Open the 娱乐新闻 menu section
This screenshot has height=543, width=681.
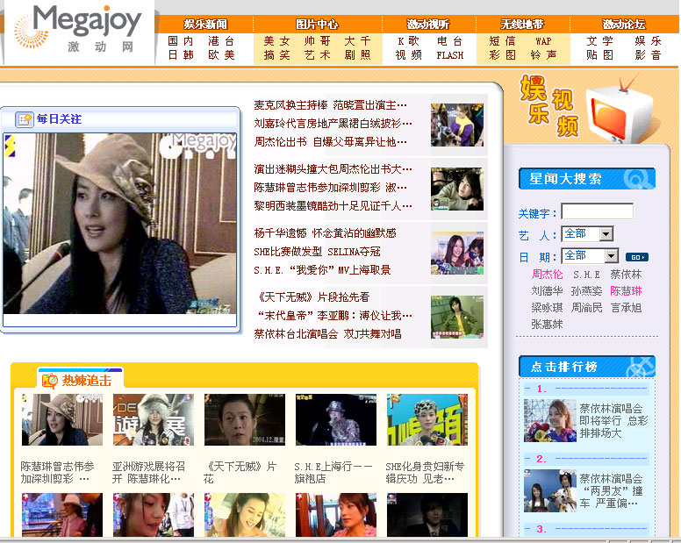[205, 25]
